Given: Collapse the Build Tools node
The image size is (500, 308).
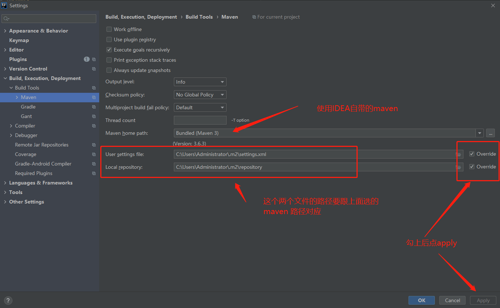Looking at the screenshot, I should 11,88.
